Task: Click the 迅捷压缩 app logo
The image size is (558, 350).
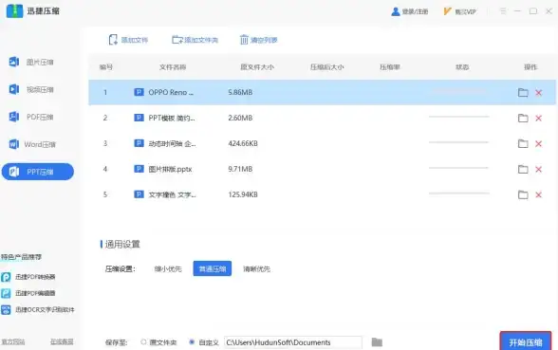Action: [14, 11]
